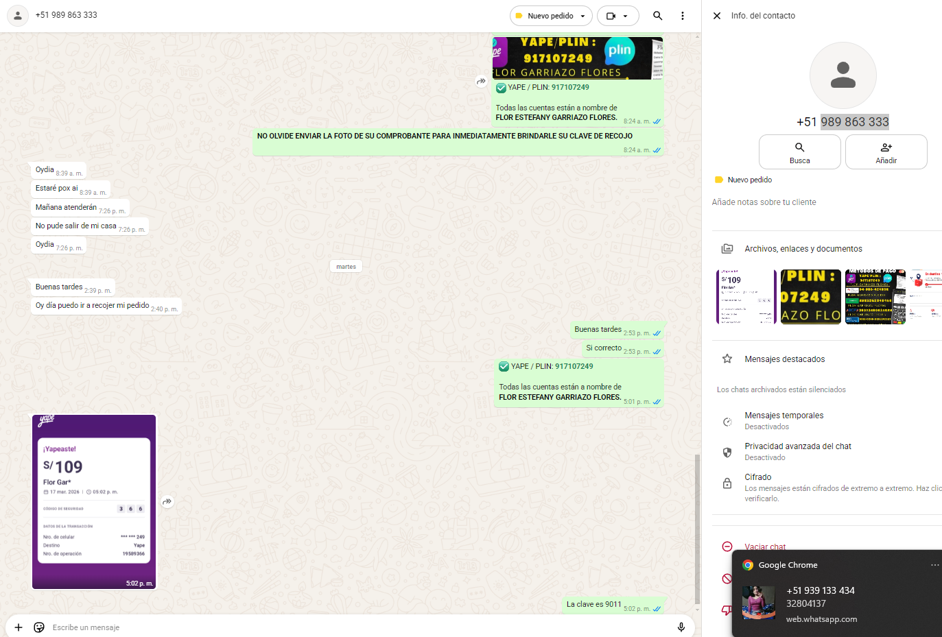
Task: Open the three-dot chat menu
Action: coord(682,16)
